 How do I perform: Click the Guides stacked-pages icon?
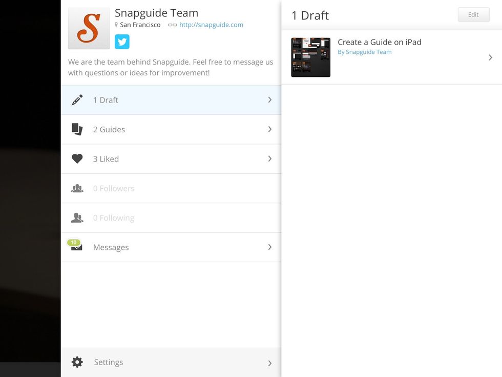[x=77, y=129]
